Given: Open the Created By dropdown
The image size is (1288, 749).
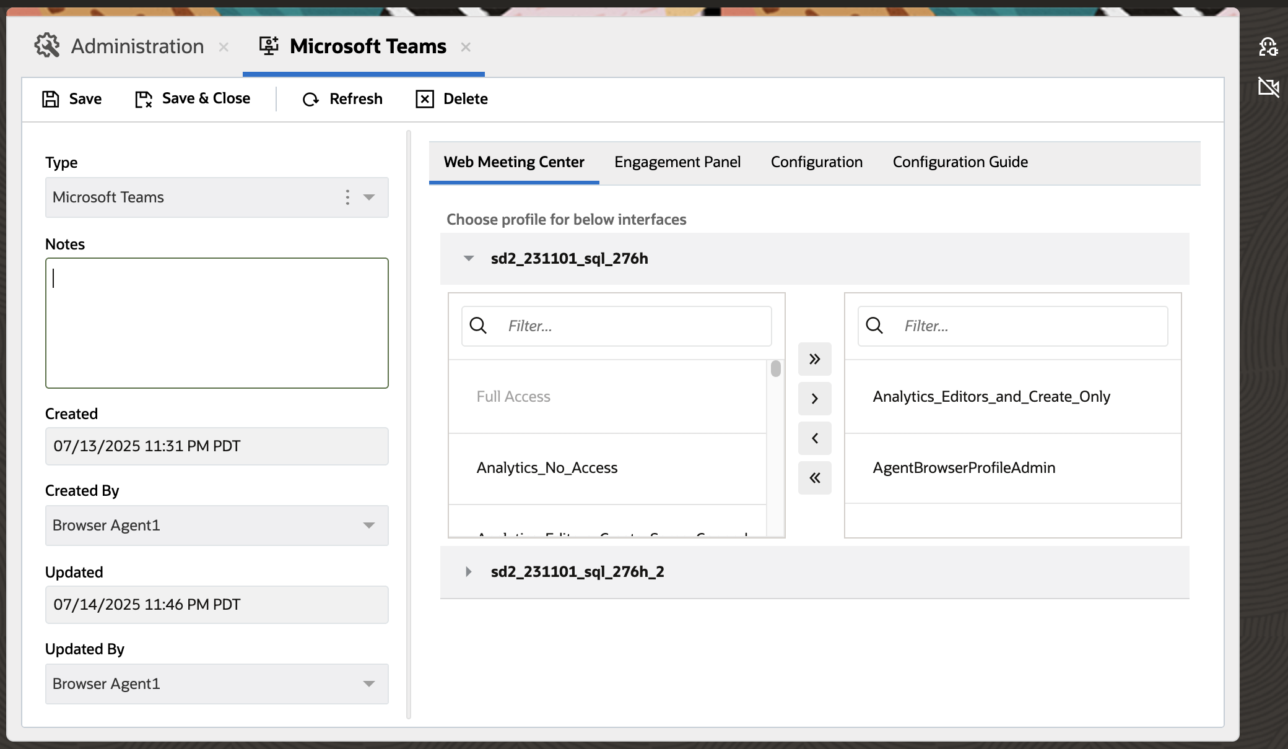Looking at the screenshot, I should (370, 526).
